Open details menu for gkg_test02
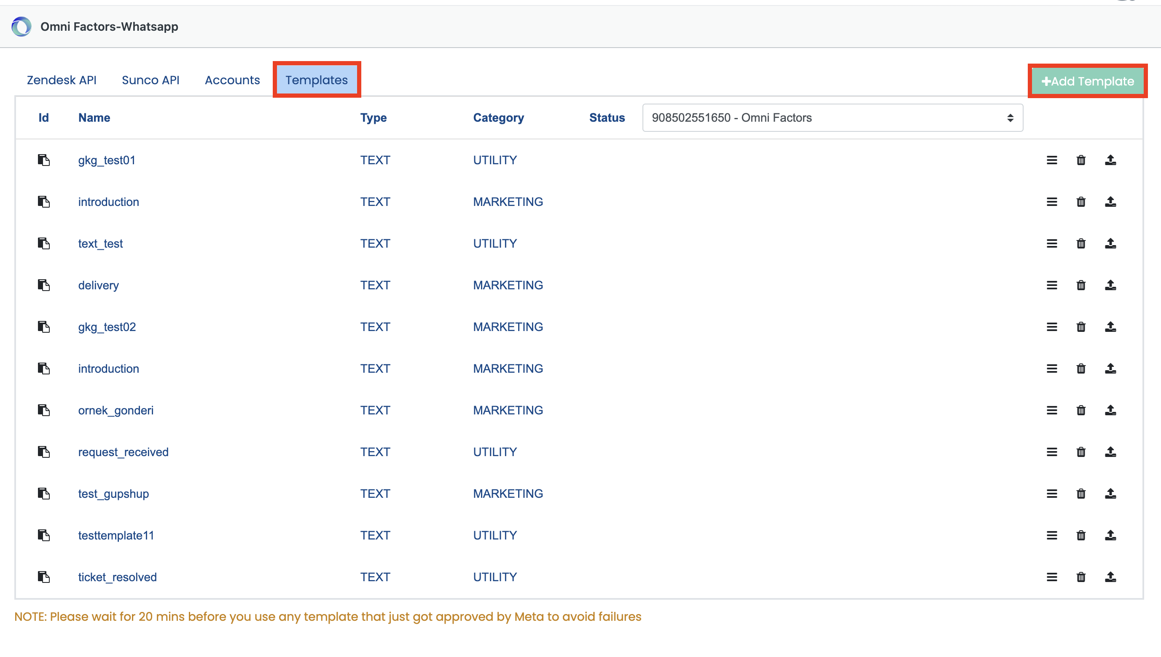This screenshot has height=657, width=1161. coord(1052,327)
